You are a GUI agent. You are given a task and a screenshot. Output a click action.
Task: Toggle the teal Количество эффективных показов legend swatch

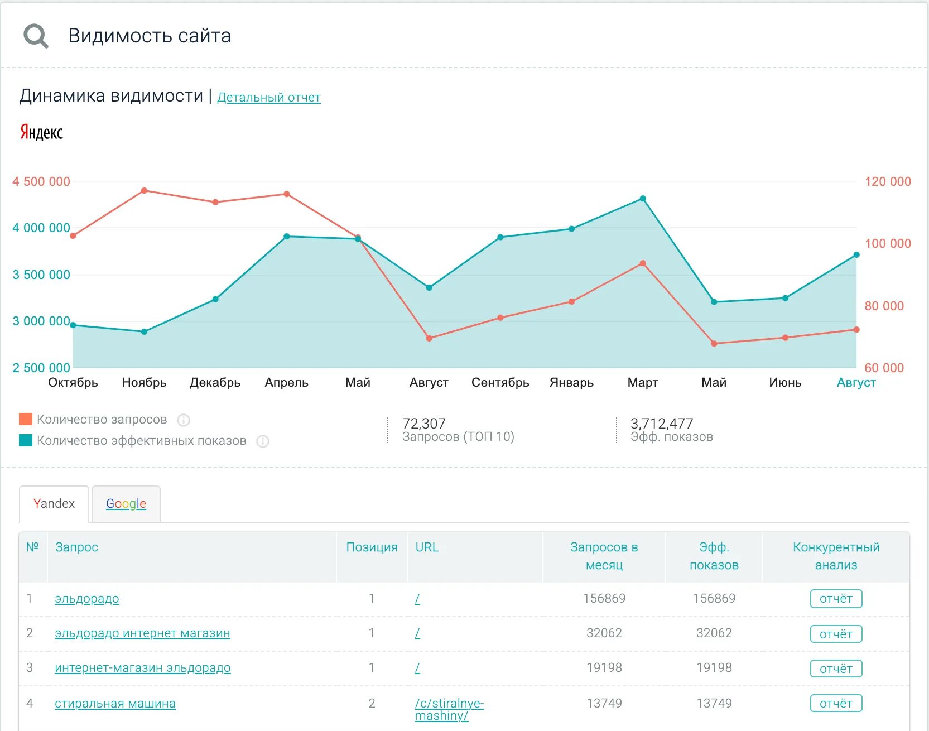click(x=26, y=440)
